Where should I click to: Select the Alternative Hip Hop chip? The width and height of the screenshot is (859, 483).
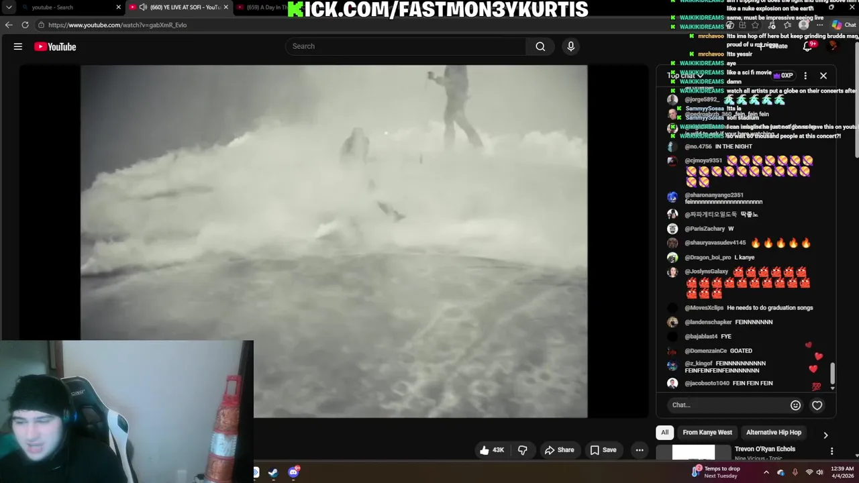774,433
